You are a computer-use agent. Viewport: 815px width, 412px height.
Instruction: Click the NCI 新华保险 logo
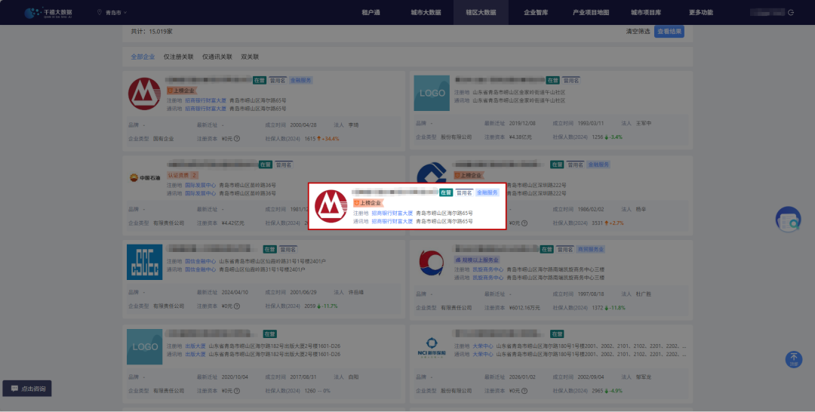(x=432, y=347)
